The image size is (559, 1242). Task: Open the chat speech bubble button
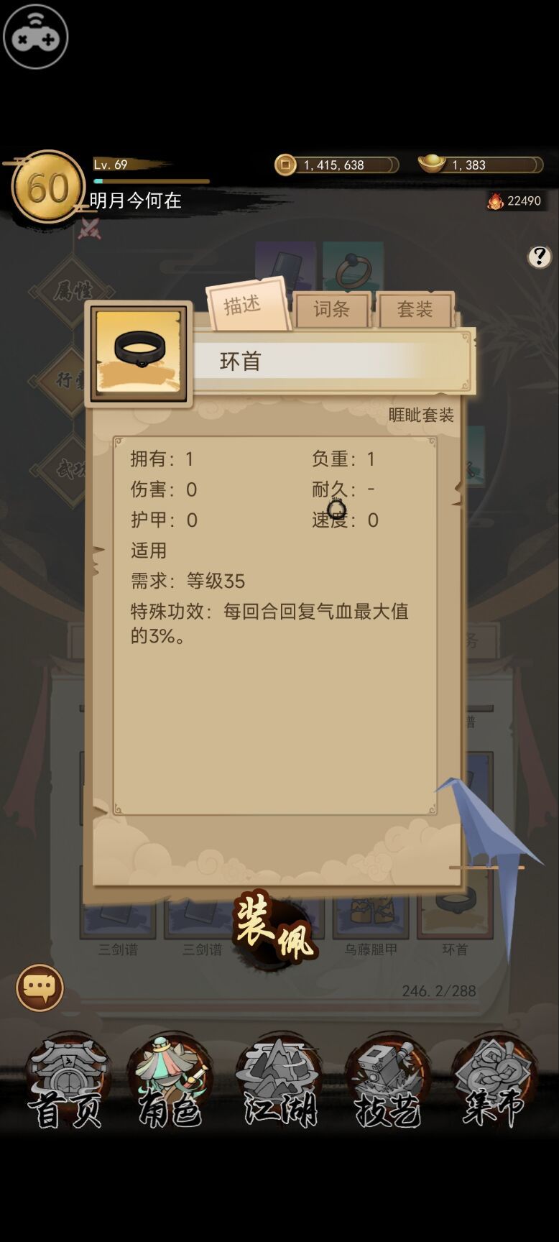[40, 988]
